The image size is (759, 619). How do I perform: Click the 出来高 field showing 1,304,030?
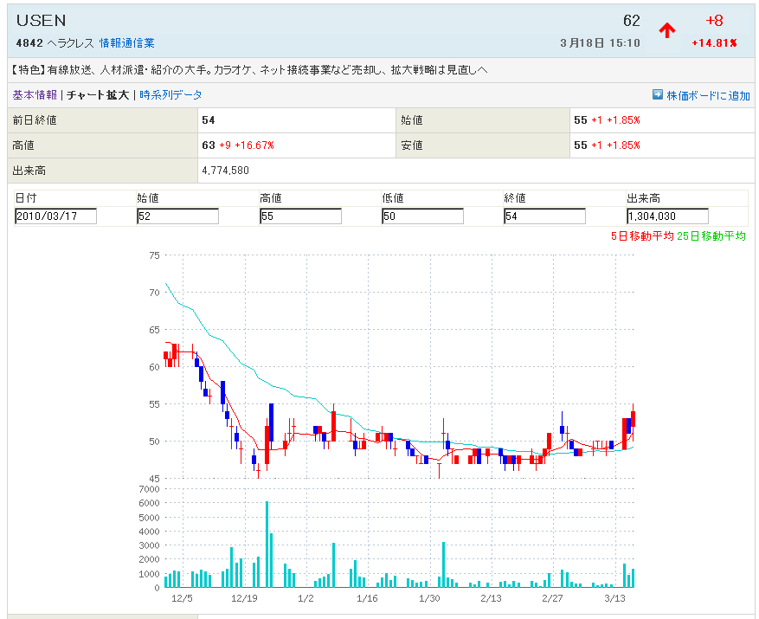pyautogui.click(x=667, y=216)
